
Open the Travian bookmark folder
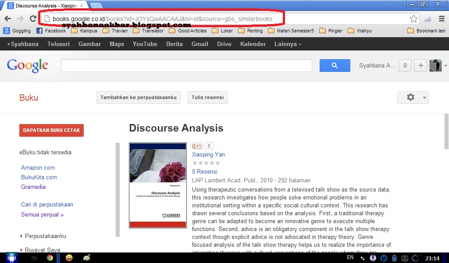tap(115, 31)
